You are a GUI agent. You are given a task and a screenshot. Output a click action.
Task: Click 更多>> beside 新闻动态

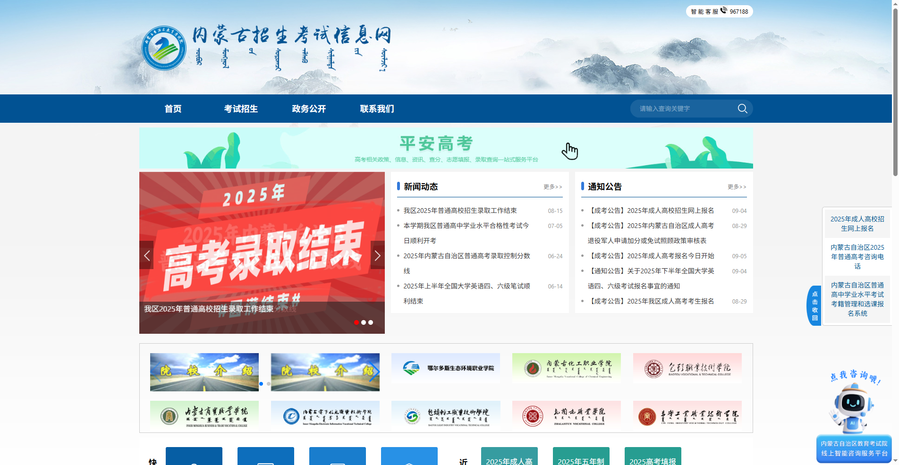point(552,187)
